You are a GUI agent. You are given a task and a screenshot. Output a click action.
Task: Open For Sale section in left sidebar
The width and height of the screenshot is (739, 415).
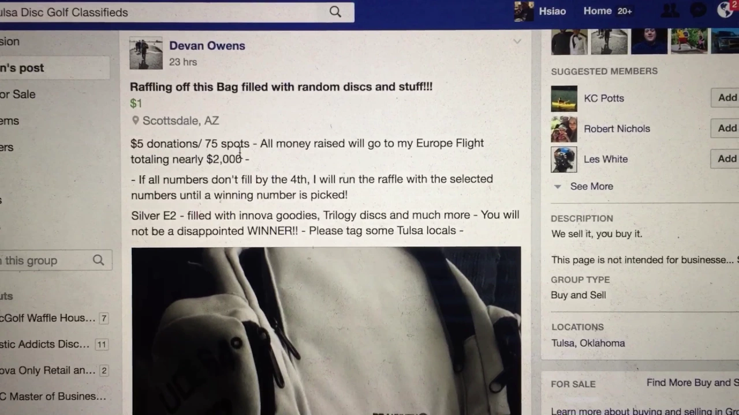point(18,94)
